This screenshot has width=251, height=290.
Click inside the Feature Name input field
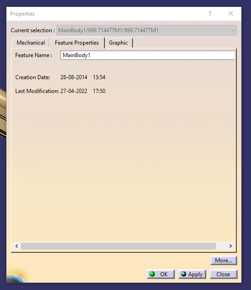point(147,55)
